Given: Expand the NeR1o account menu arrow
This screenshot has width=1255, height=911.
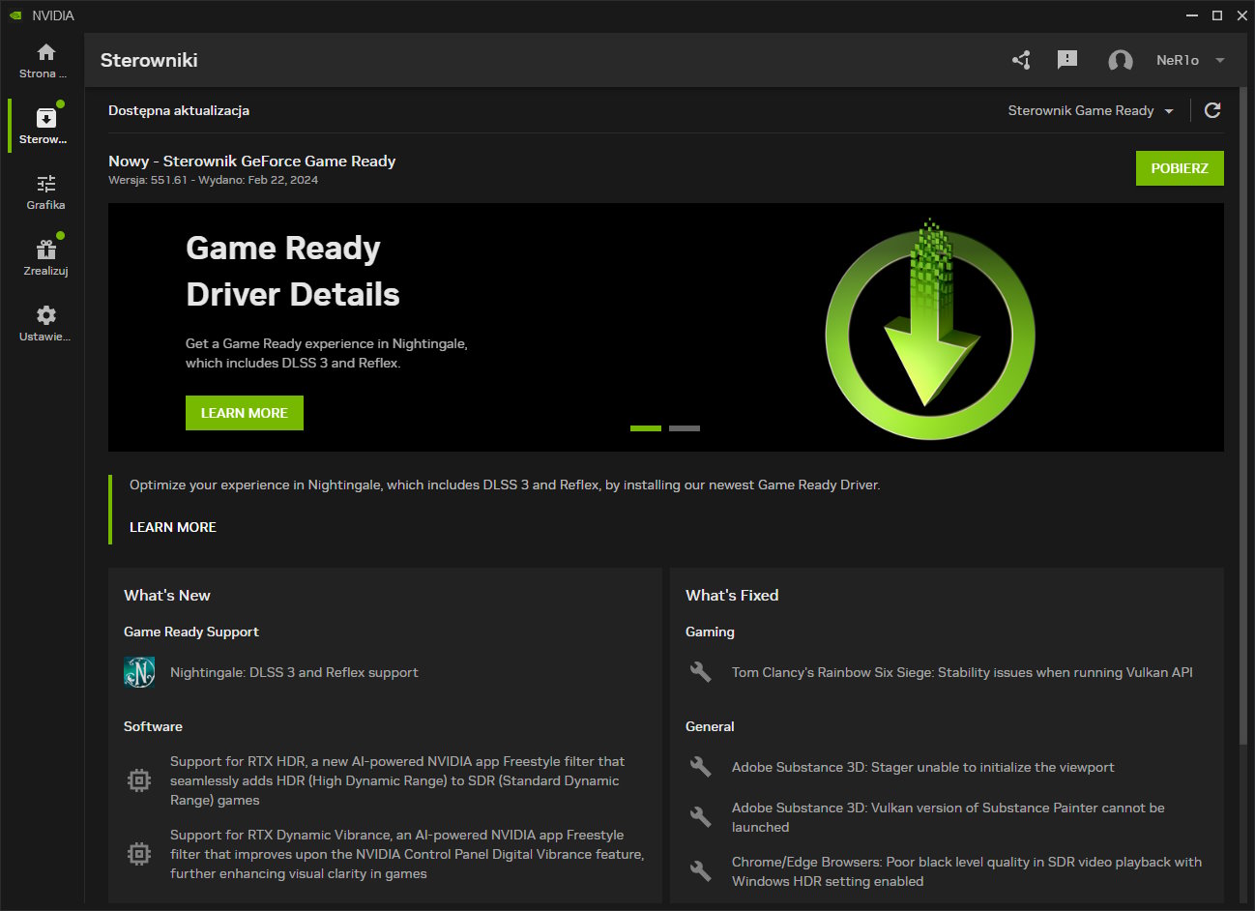Looking at the screenshot, I should (x=1220, y=60).
